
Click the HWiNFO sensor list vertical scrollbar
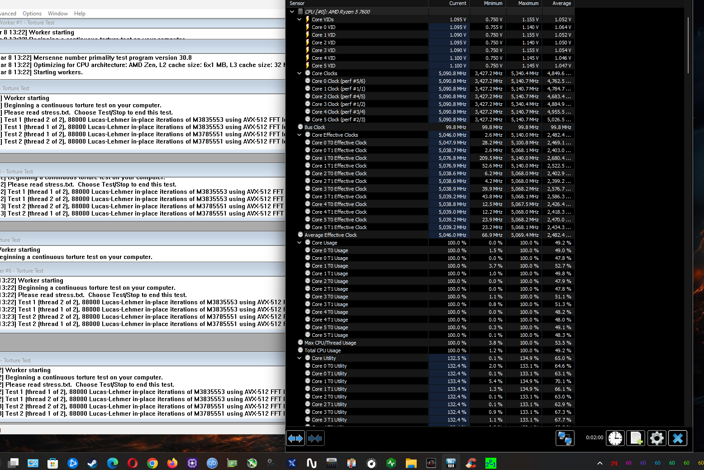click(x=688, y=45)
